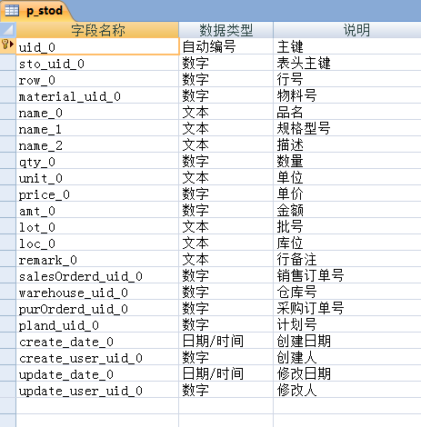Click the 说明 column header

(347, 30)
